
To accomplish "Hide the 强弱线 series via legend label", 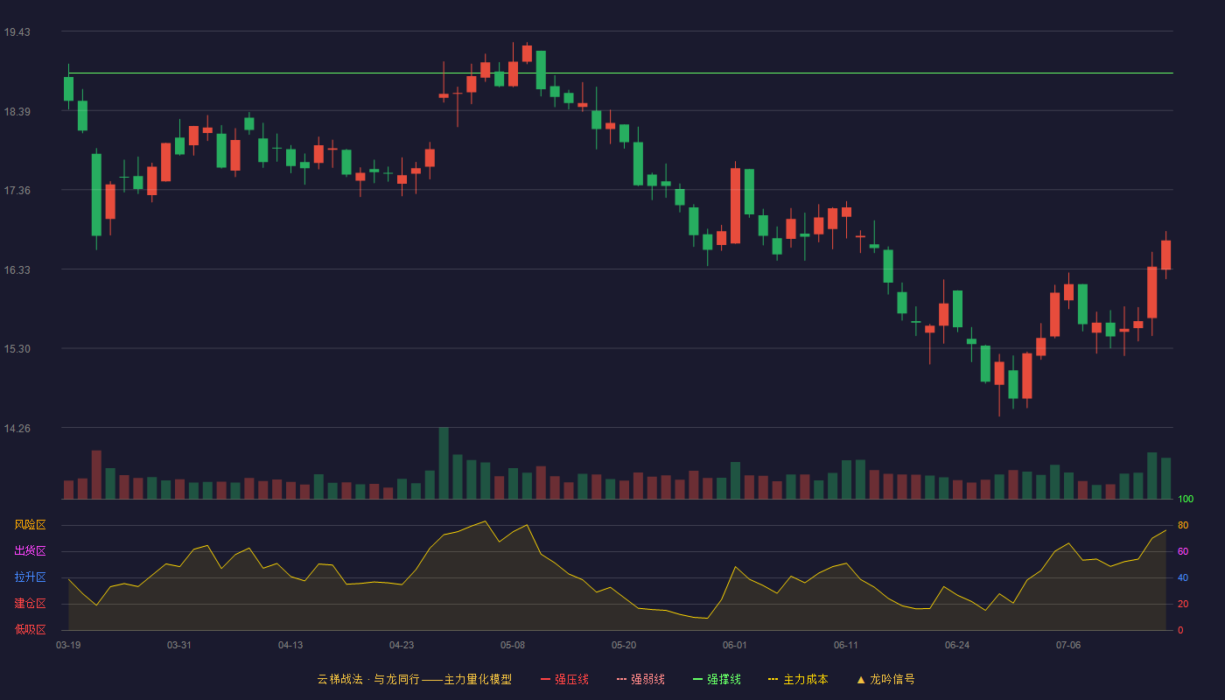I will click(x=647, y=679).
